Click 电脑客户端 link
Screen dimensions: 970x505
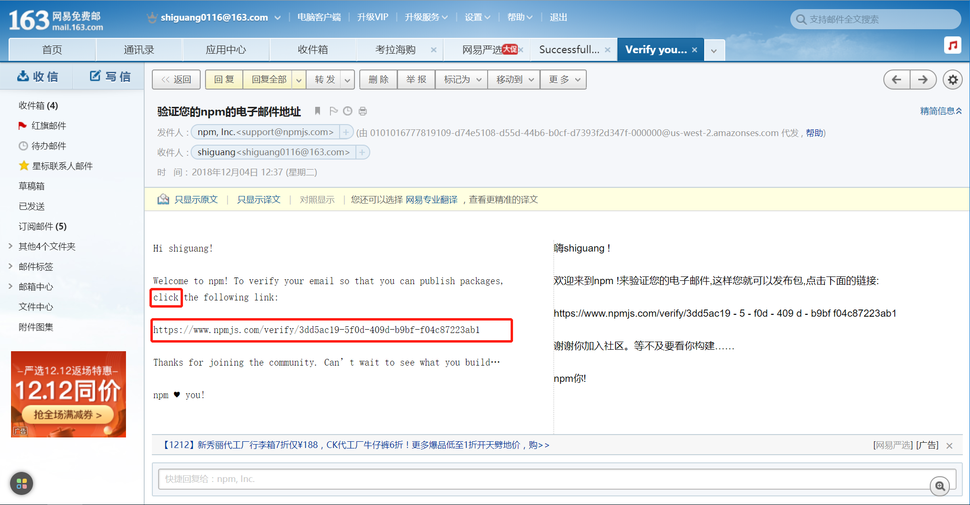click(x=319, y=17)
